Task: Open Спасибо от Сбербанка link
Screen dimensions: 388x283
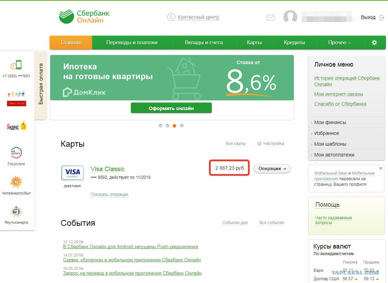Action: pos(340,104)
